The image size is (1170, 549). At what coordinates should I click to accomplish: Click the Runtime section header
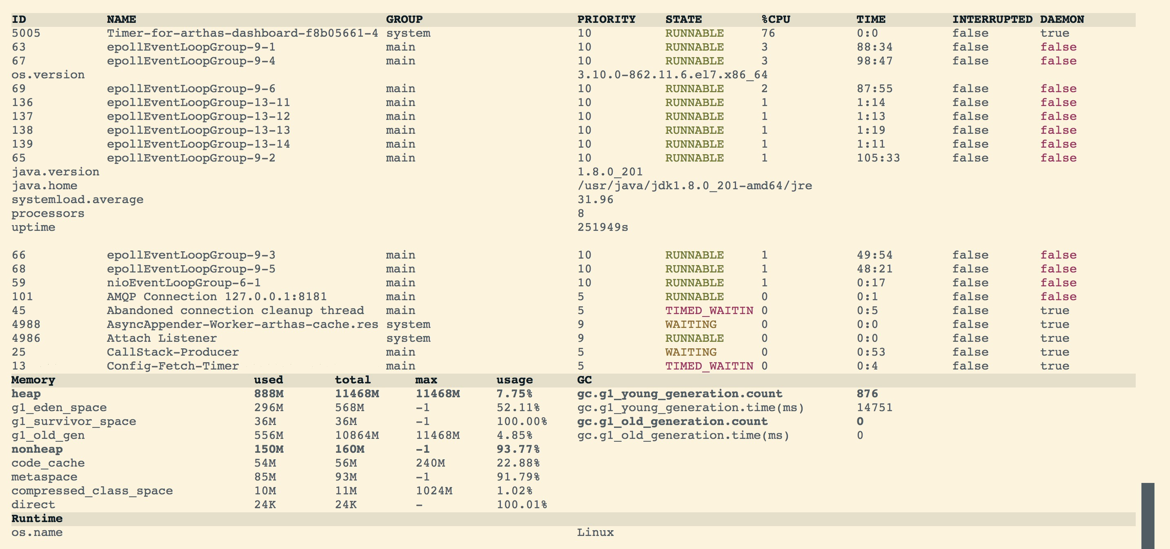[37, 518]
